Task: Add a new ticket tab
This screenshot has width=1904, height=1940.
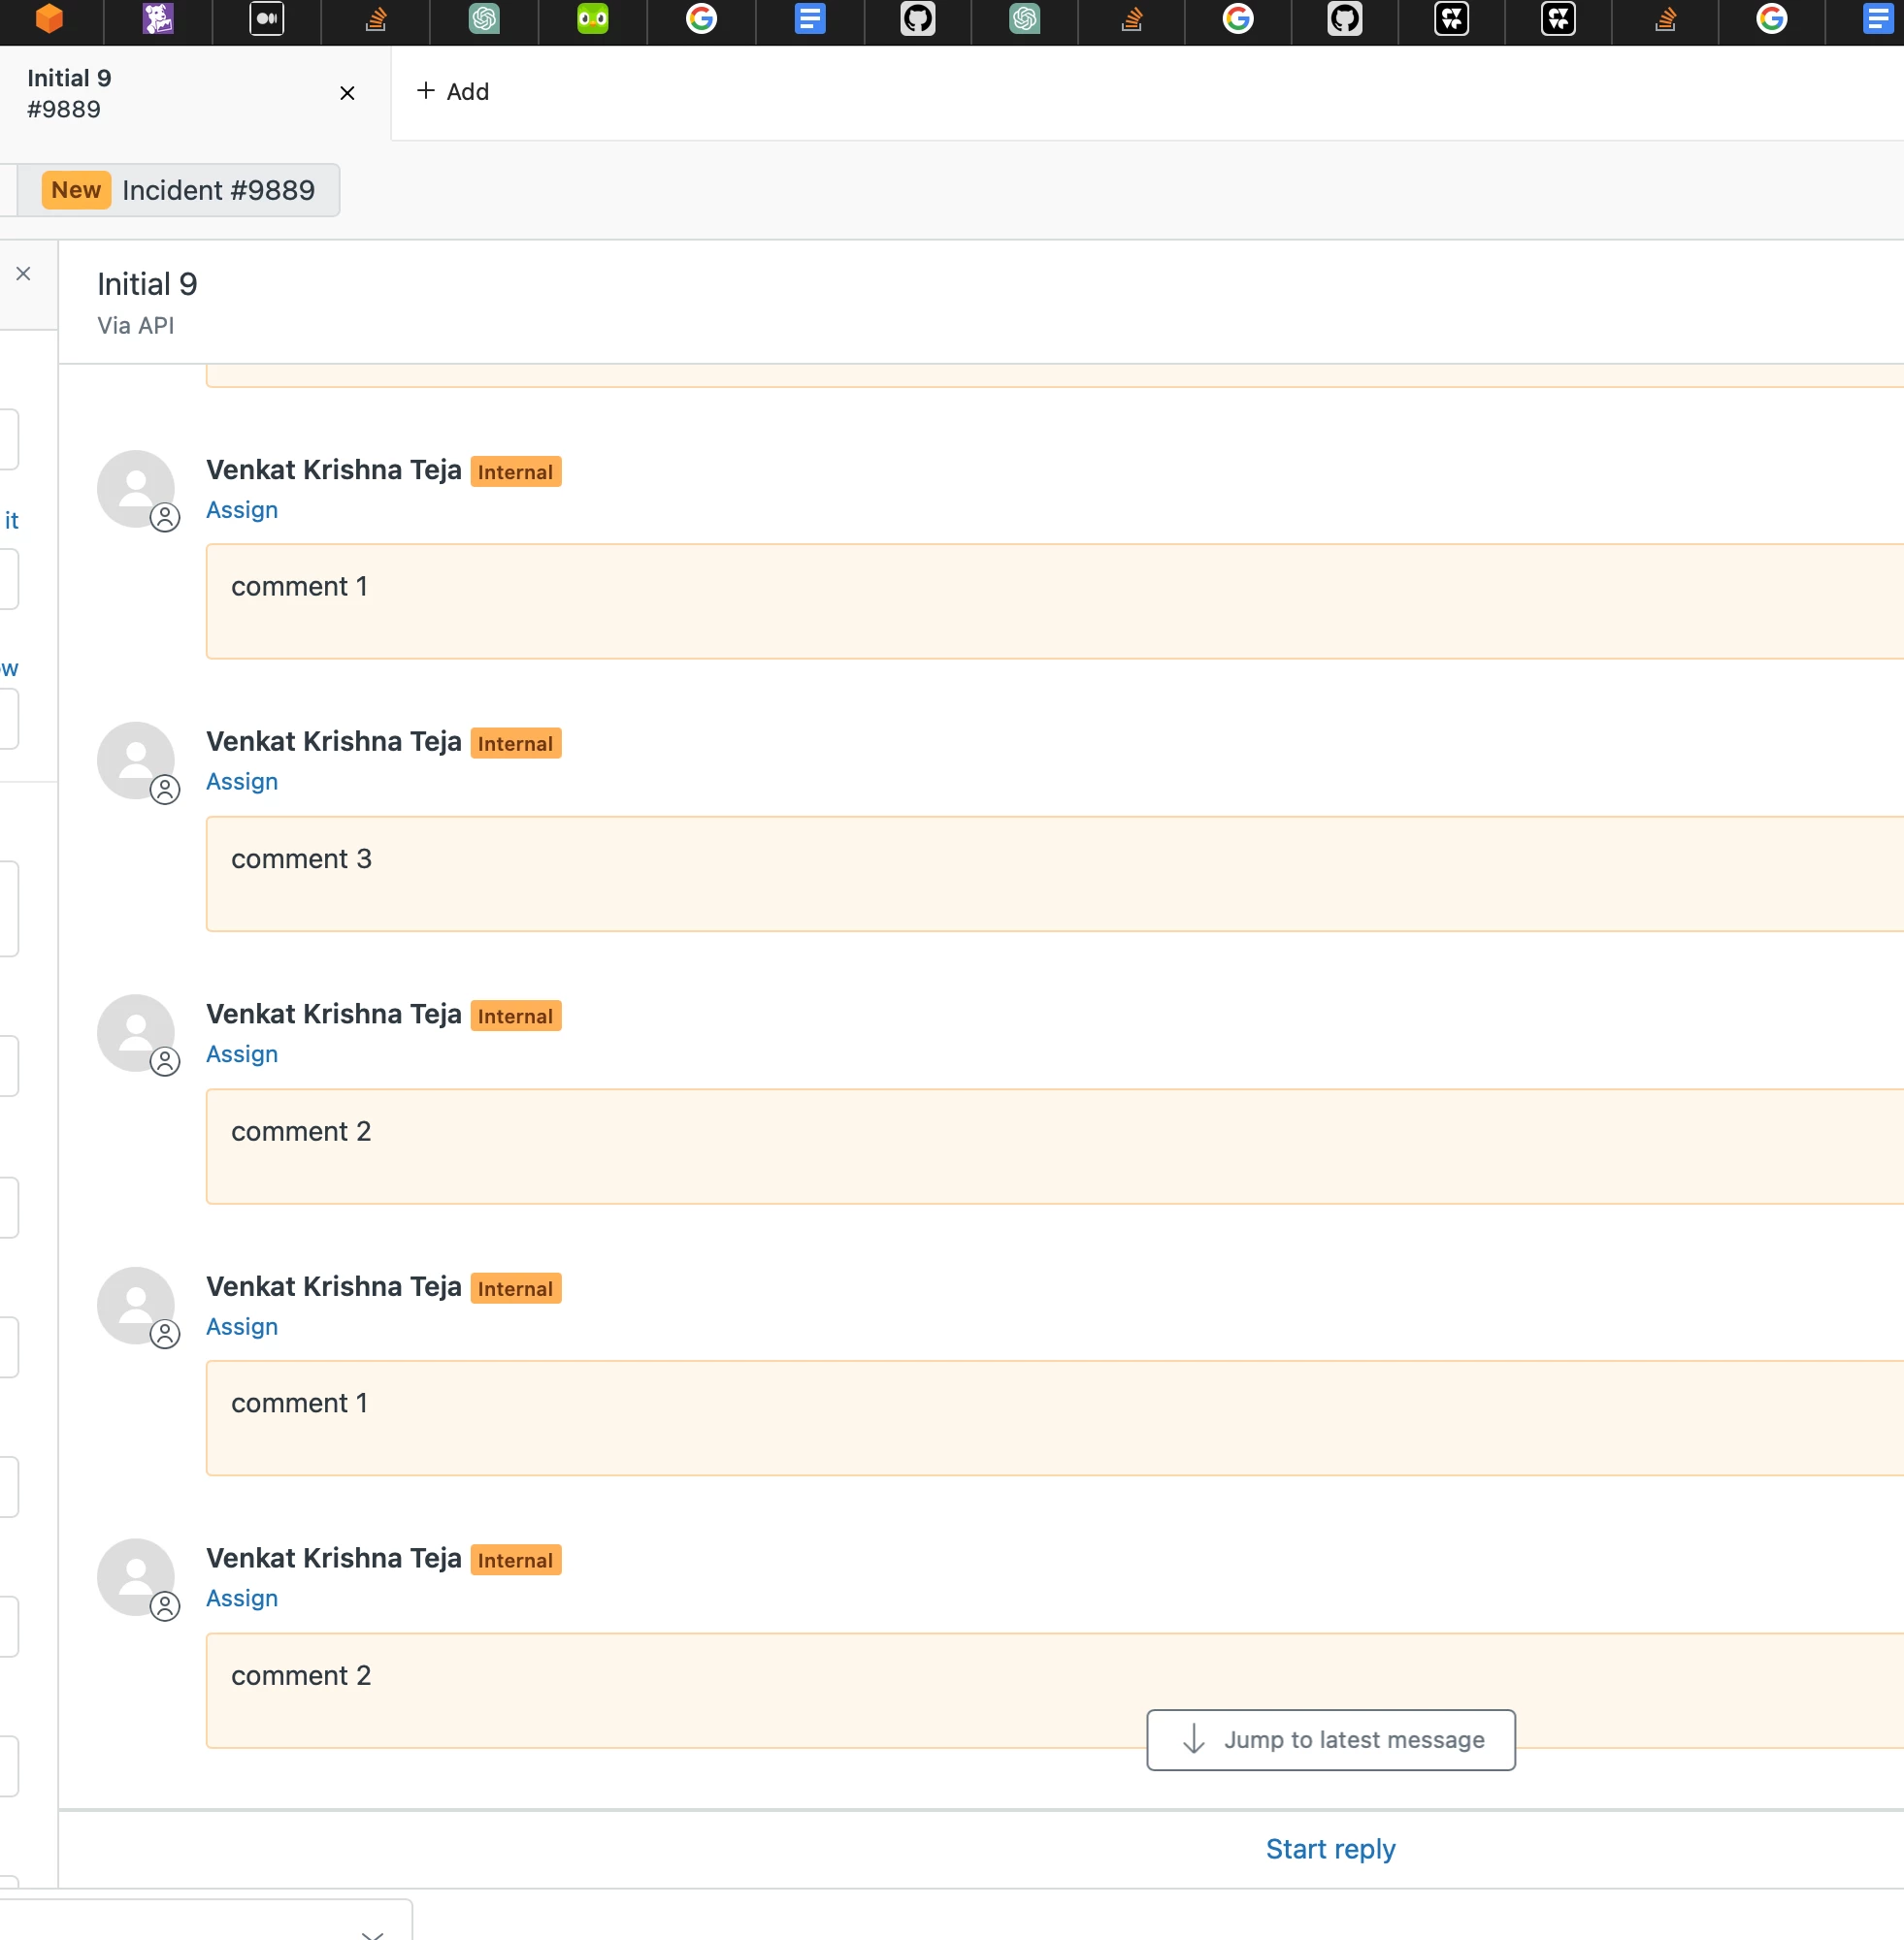Action: click(453, 92)
